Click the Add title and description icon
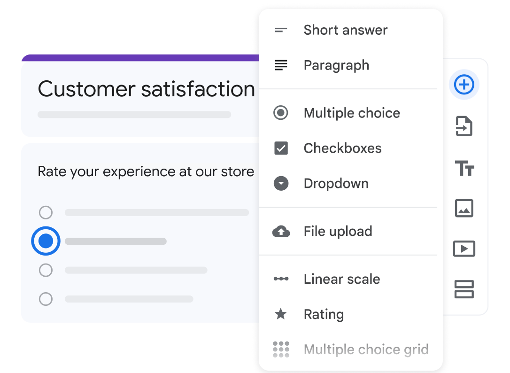Image resolution: width=510 pixels, height=373 pixels. (x=464, y=168)
